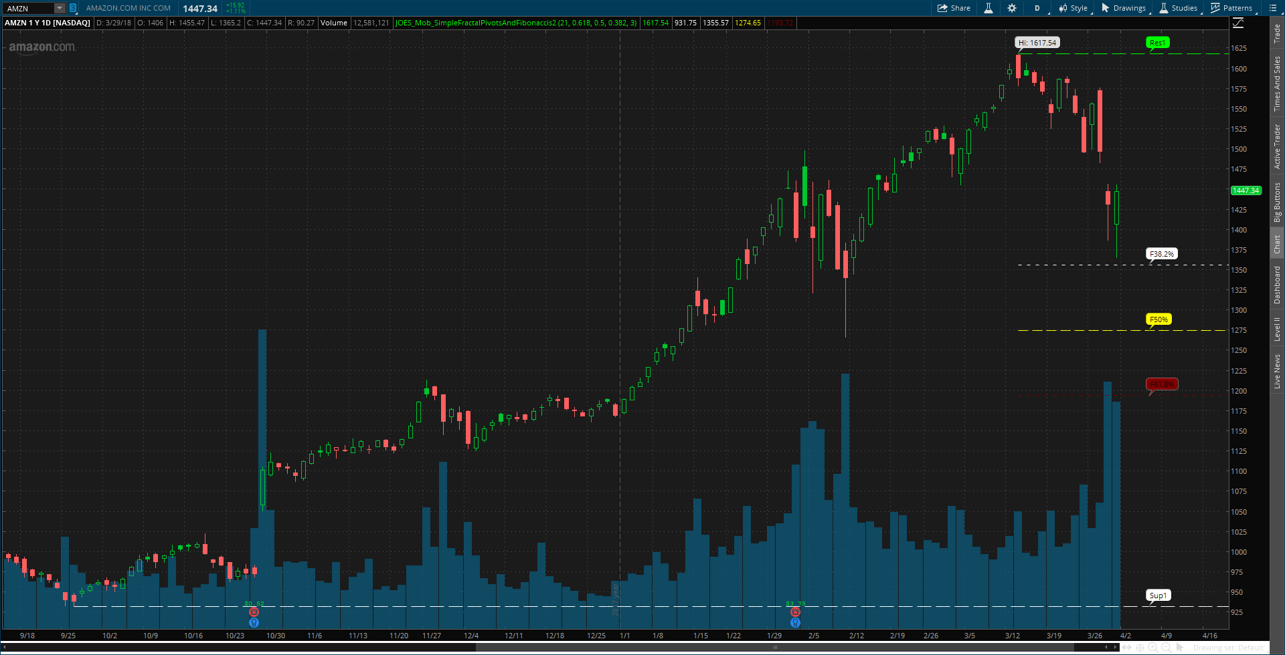Click the 12,581,121 volume value
Viewport: 1285px width, 655px height.
(x=371, y=23)
